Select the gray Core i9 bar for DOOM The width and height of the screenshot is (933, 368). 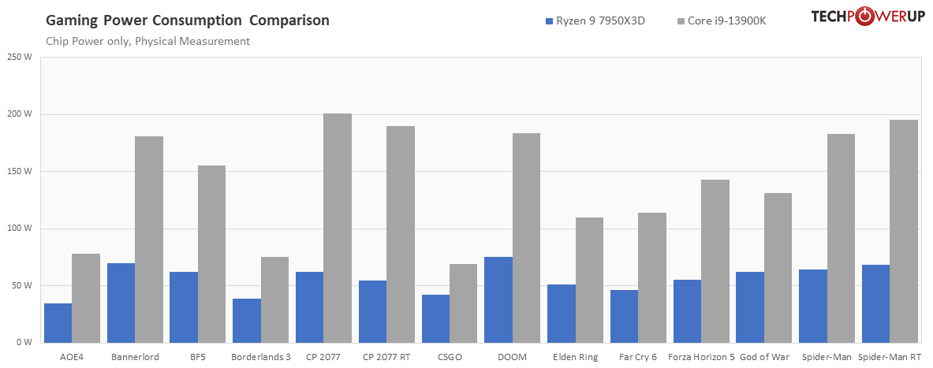[x=527, y=239]
